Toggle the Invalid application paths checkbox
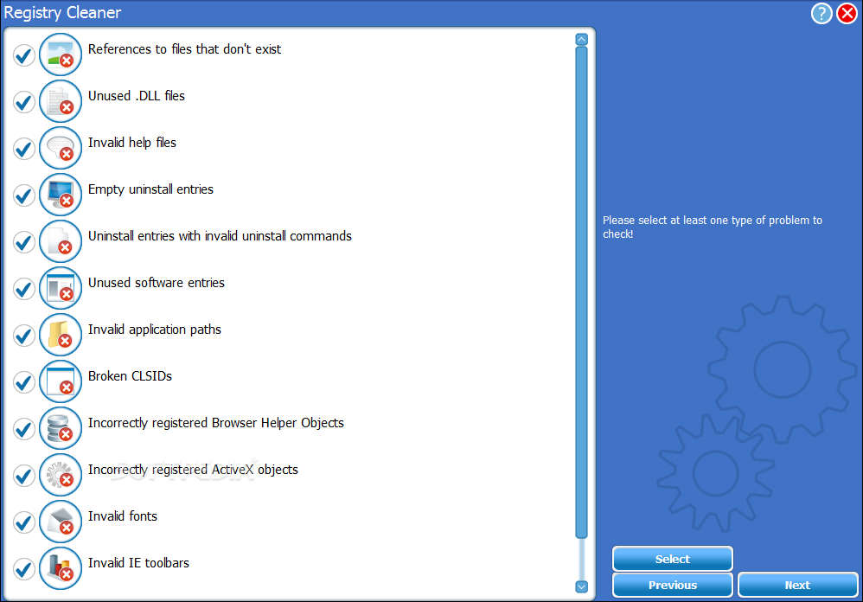The image size is (863, 602). [24, 336]
